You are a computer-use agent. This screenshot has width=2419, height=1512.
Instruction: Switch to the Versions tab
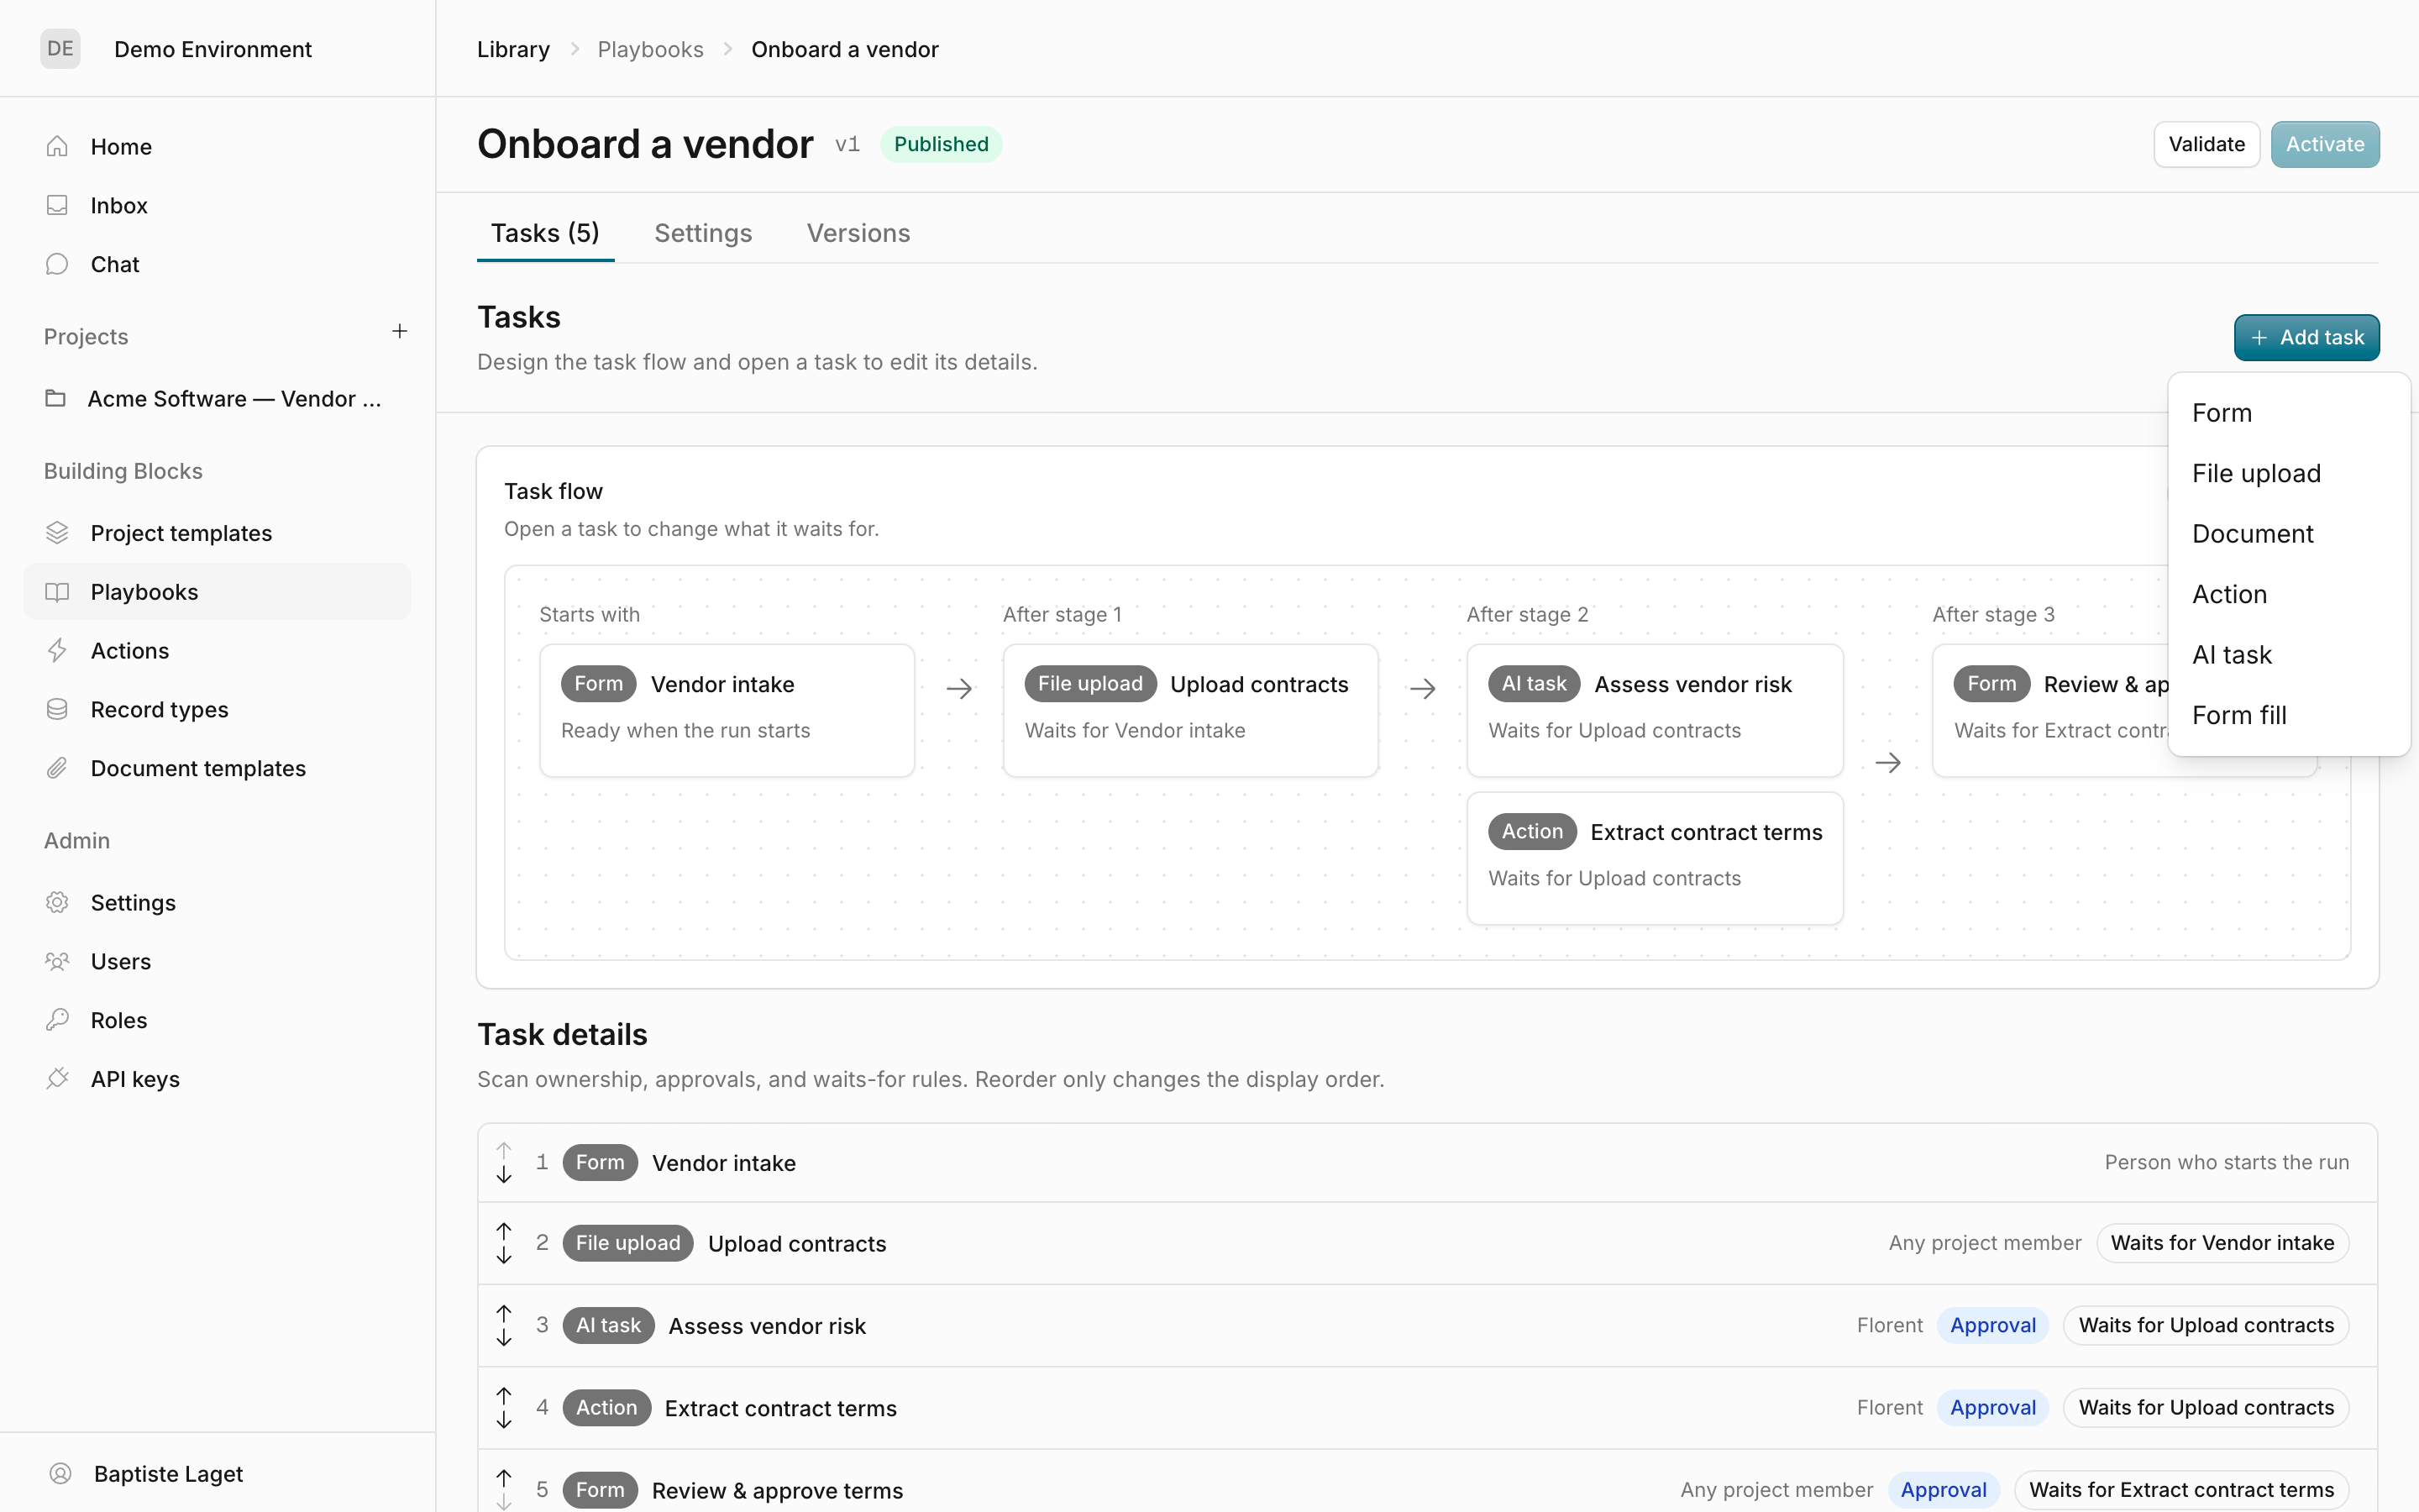(x=858, y=233)
